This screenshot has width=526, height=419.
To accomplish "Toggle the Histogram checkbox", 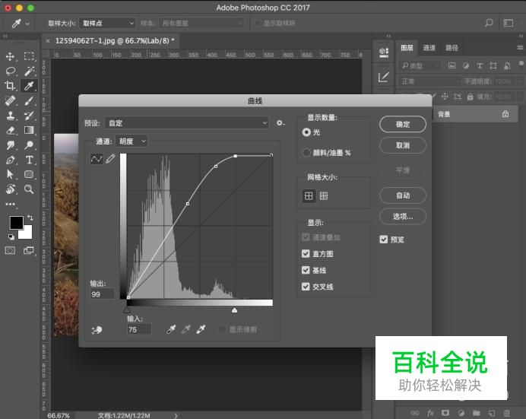I will (306, 254).
